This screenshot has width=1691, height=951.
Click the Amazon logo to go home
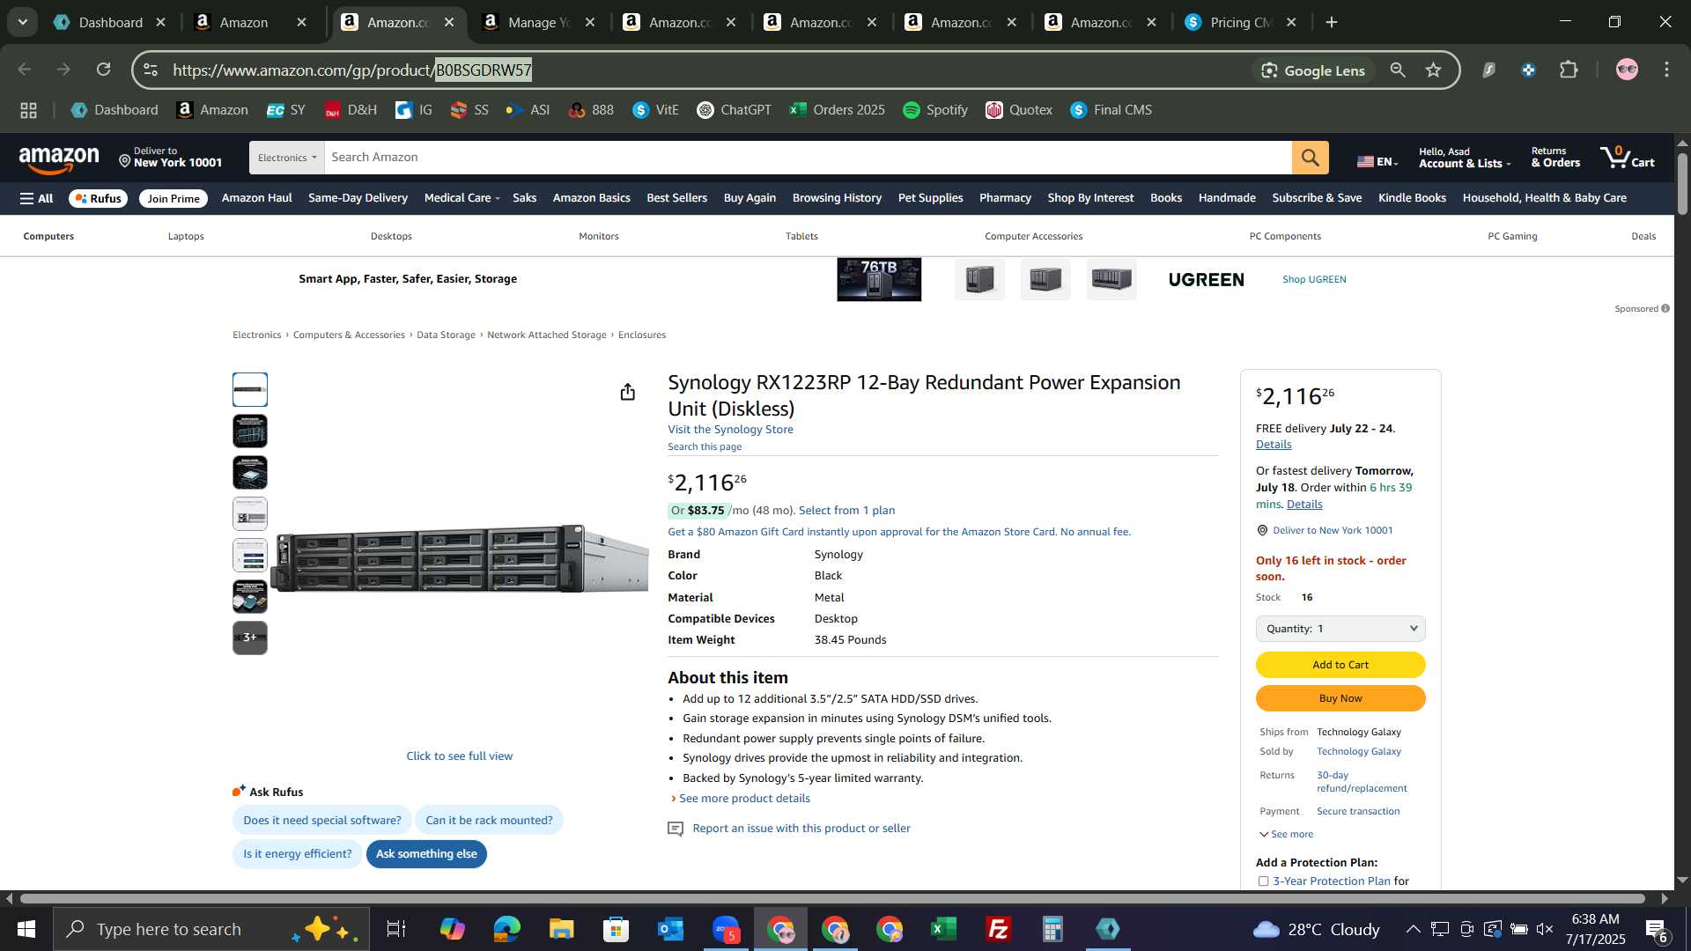pyautogui.click(x=59, y=158)
